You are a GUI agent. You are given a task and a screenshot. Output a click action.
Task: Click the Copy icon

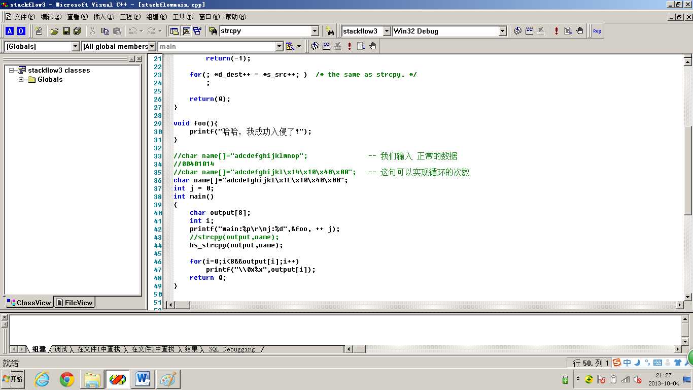(105, 31)
